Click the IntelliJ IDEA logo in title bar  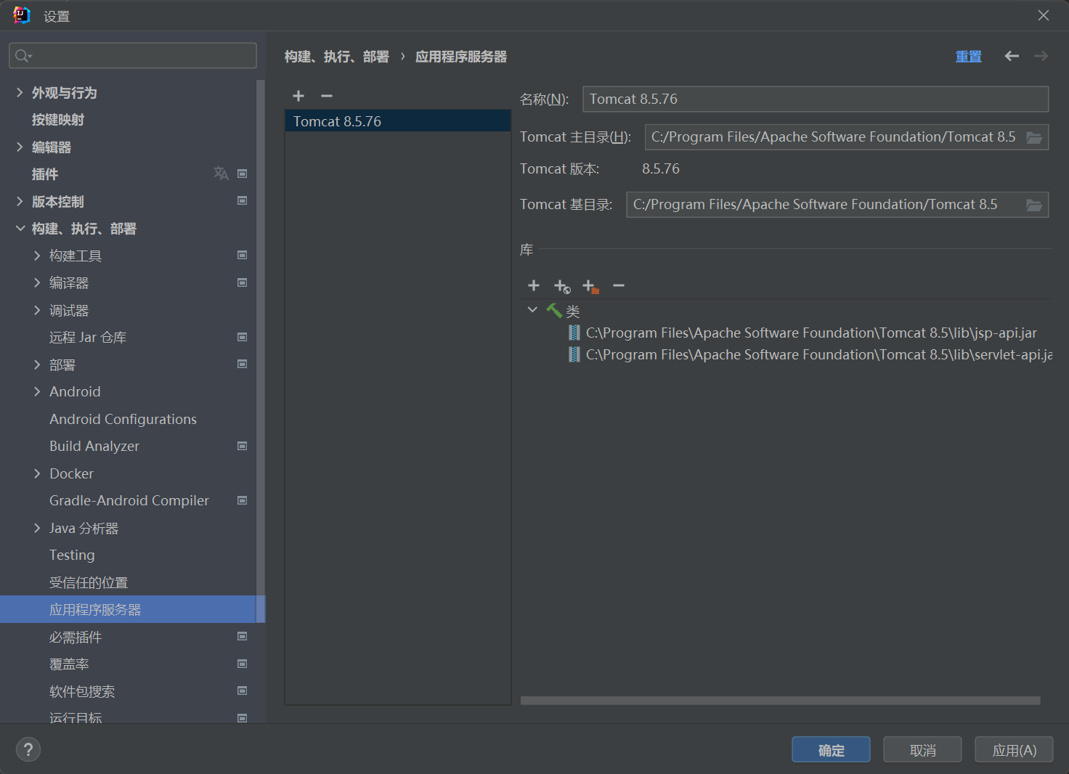coord(22,15)
